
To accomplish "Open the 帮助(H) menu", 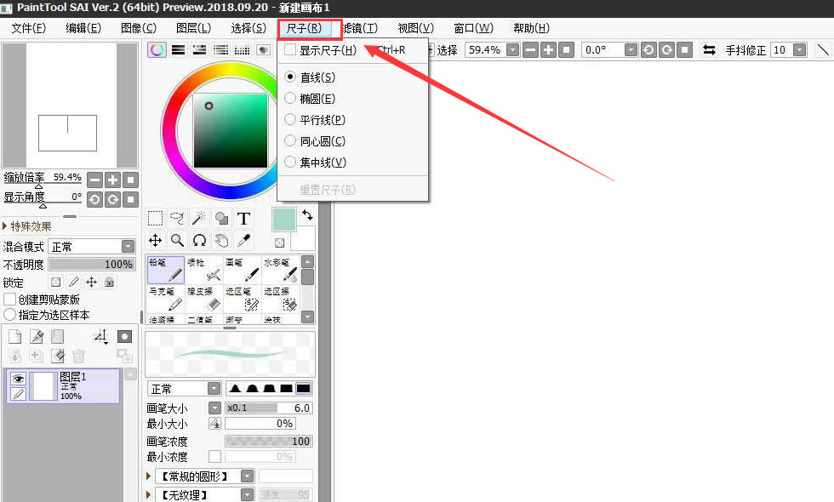I will coord(531,28).
